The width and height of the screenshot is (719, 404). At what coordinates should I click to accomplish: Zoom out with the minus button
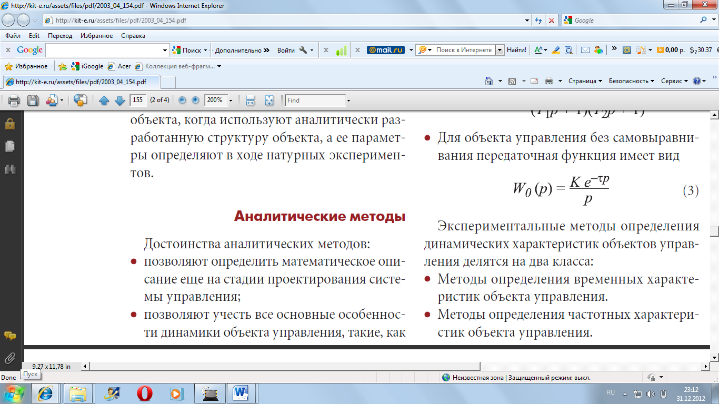tap(182, 100)
